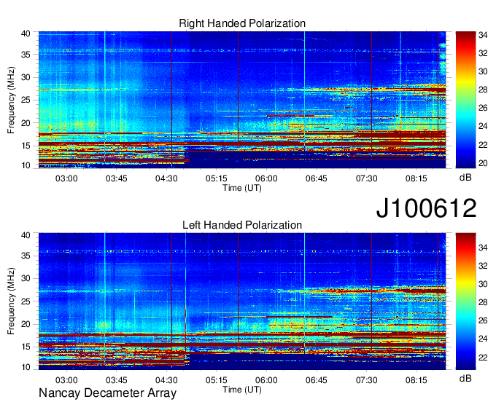This screenshot has height=402, width=496.
Task: Click the Left Handed panel's Frequency (MHz) axis label
Action: point(11,301)
